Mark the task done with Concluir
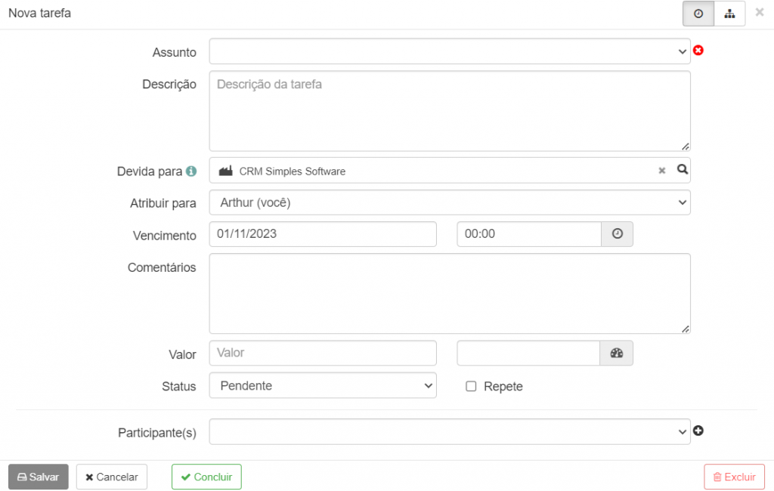This screenshot has height=491, width=774. pyautogui.click(x=206, y=477)
